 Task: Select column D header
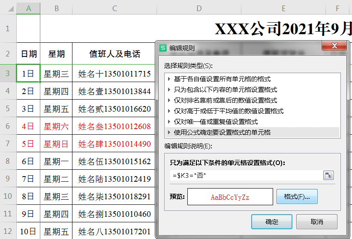(199, 9)
